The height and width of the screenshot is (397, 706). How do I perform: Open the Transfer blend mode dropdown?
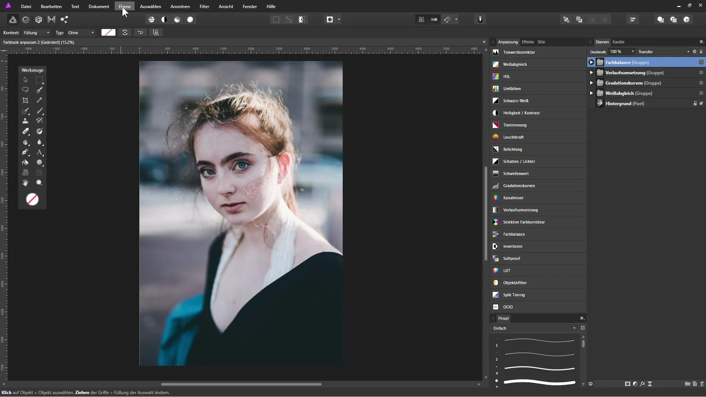click(664, 52)
